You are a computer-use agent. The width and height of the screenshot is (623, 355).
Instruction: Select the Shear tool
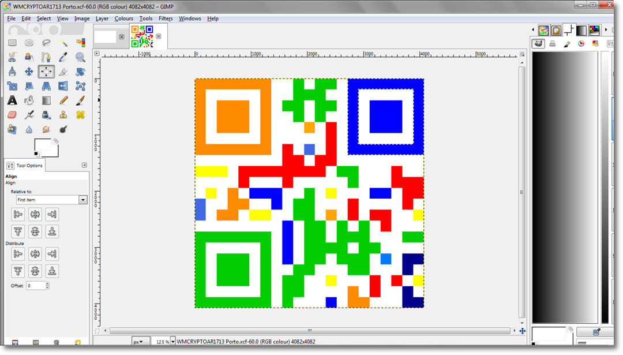29,86
